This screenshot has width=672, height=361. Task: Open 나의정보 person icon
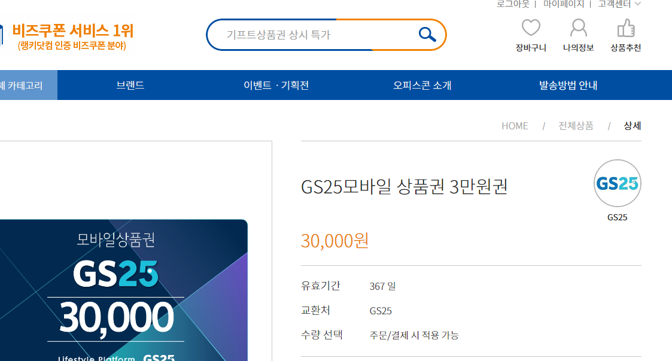(578, 28)
